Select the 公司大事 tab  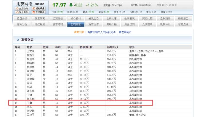[111, 19]
